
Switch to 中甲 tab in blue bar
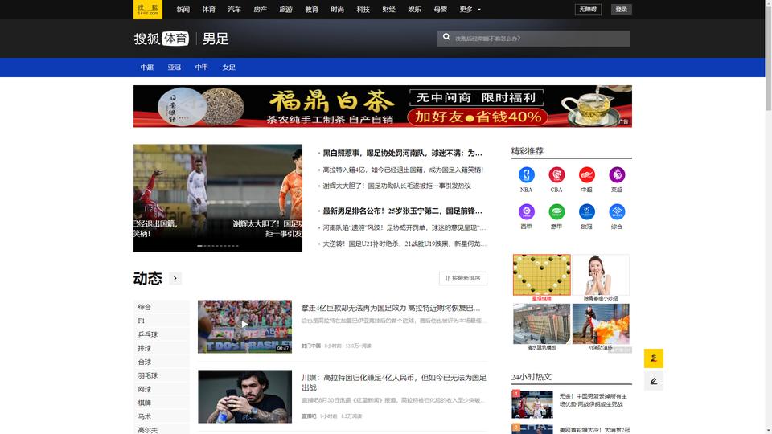coord(201,68)
